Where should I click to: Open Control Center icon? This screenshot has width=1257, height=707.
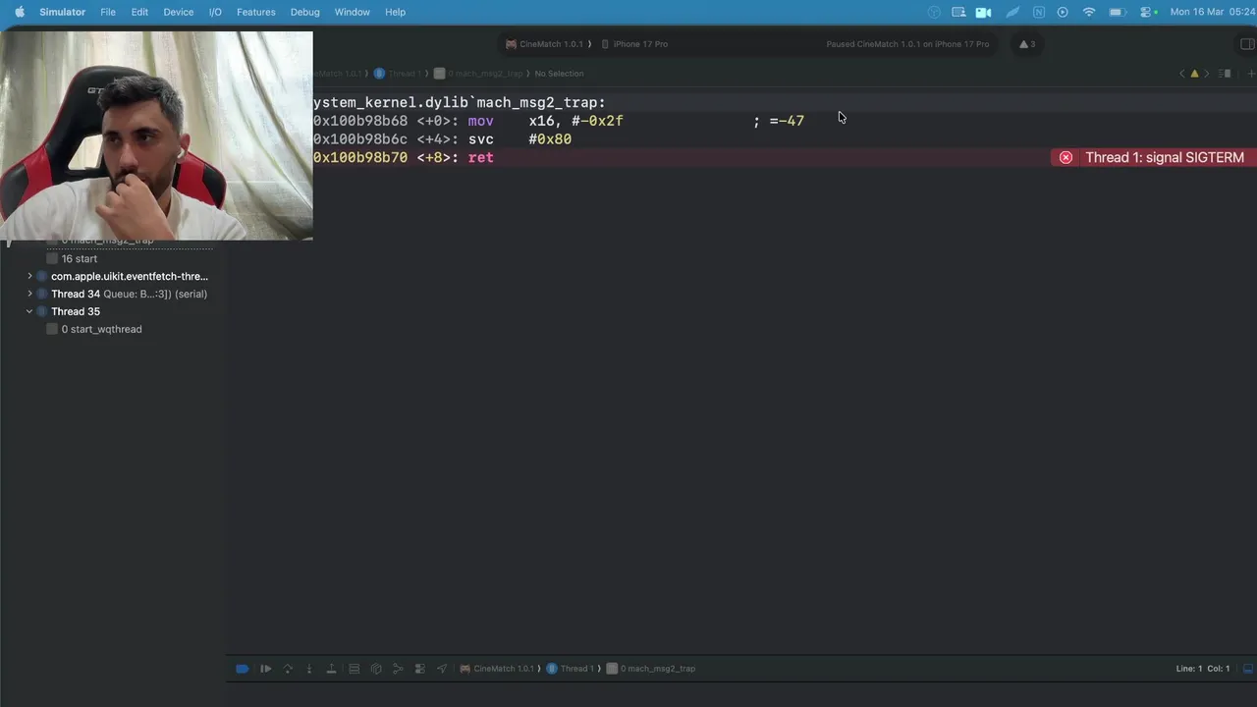click(x=1147, y=12)
